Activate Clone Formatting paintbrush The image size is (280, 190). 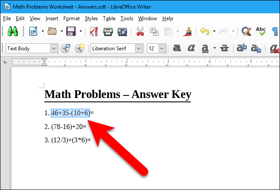187,31
